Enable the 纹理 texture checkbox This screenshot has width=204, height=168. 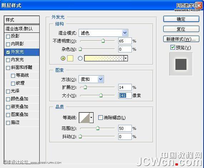click(13, 83)
